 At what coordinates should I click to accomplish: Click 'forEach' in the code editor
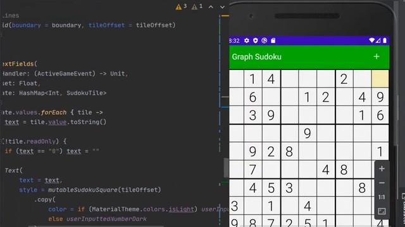point(53,112)
